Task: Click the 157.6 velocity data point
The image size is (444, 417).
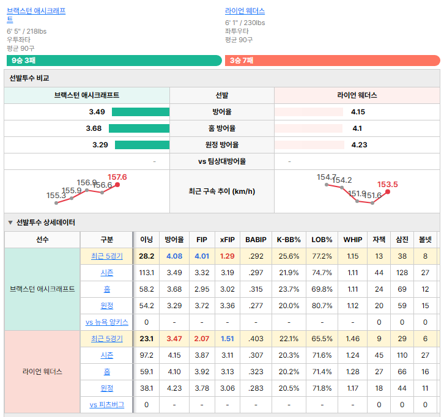Action: pyautogui.click(x=117, y=185)
